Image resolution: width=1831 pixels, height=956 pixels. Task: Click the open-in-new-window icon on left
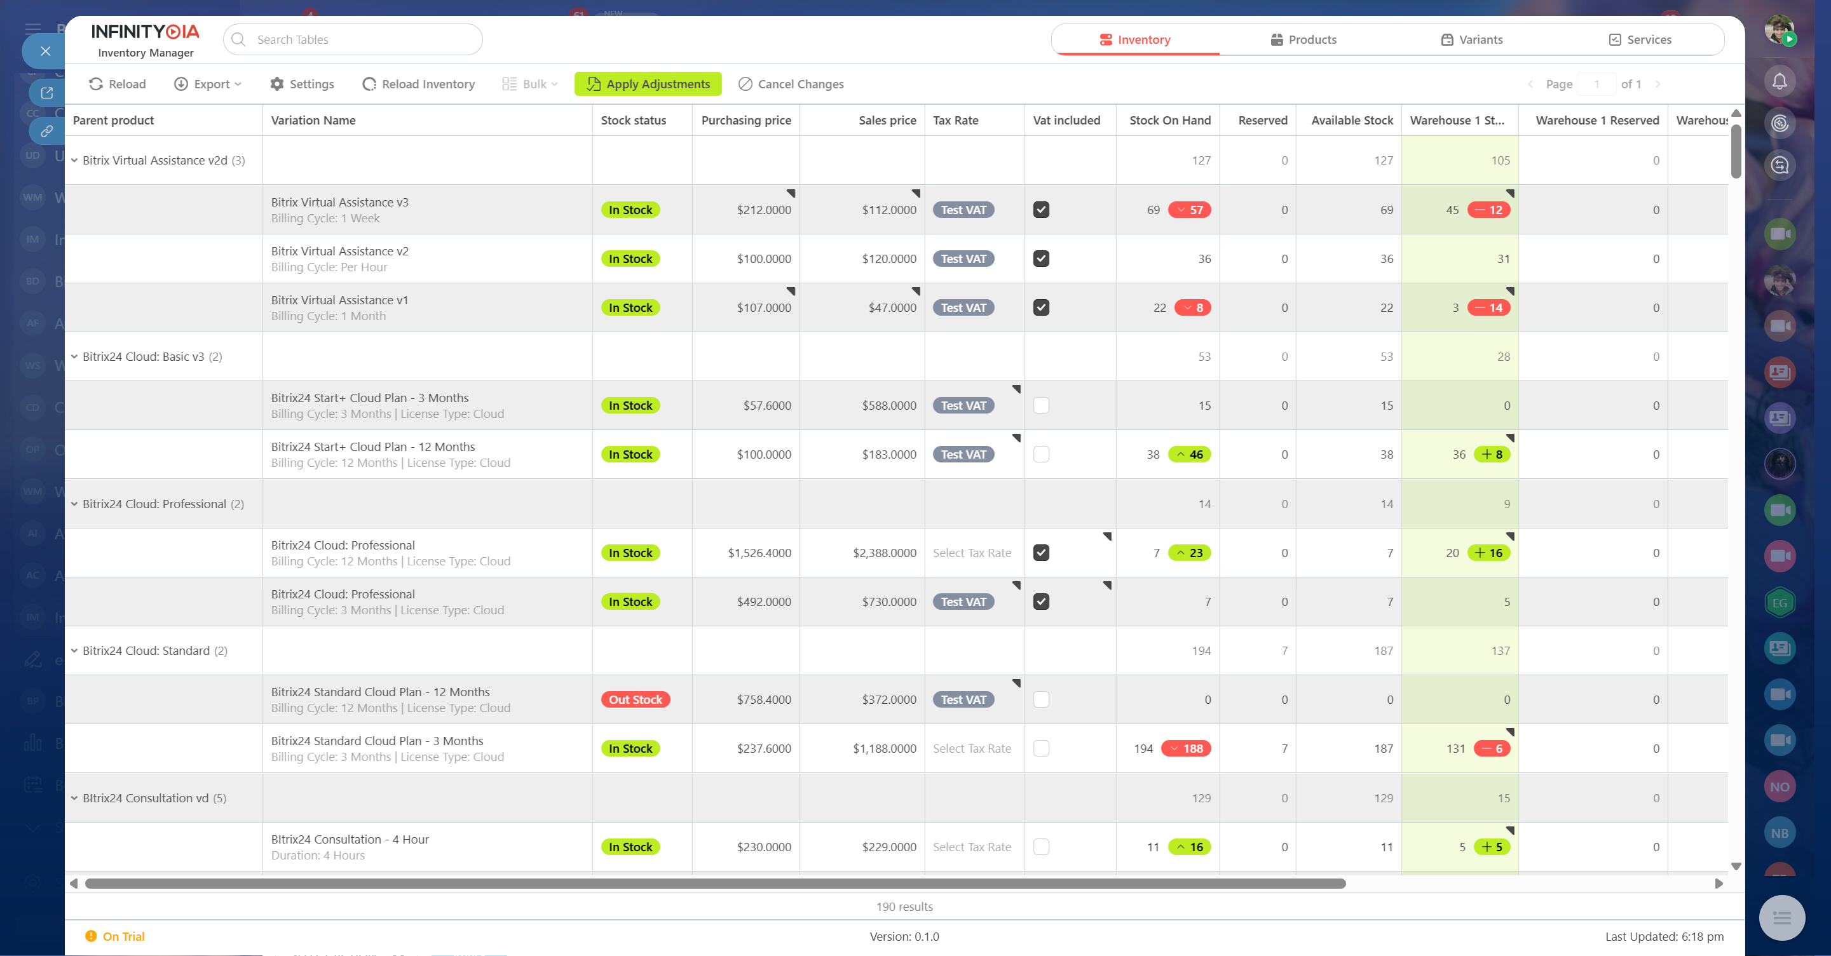point(47,92)
